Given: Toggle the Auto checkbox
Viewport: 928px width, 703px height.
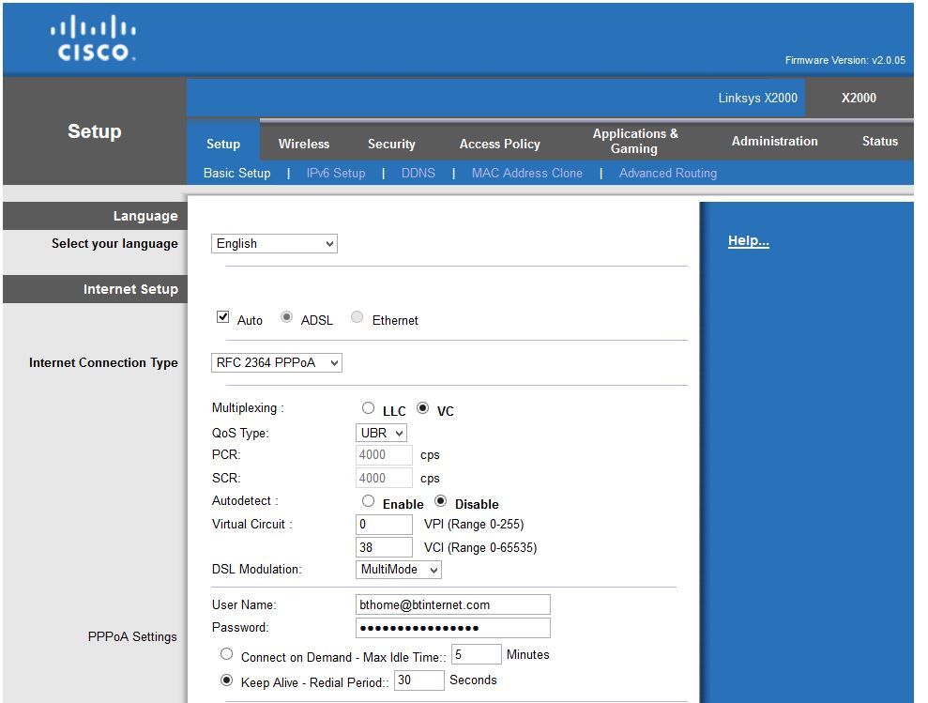Looking at the screenshot, I should pos(223,317).
